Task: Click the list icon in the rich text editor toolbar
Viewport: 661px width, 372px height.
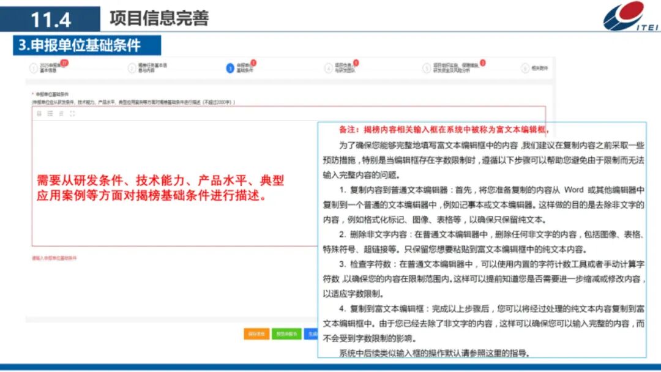Action: click(50, 114)
